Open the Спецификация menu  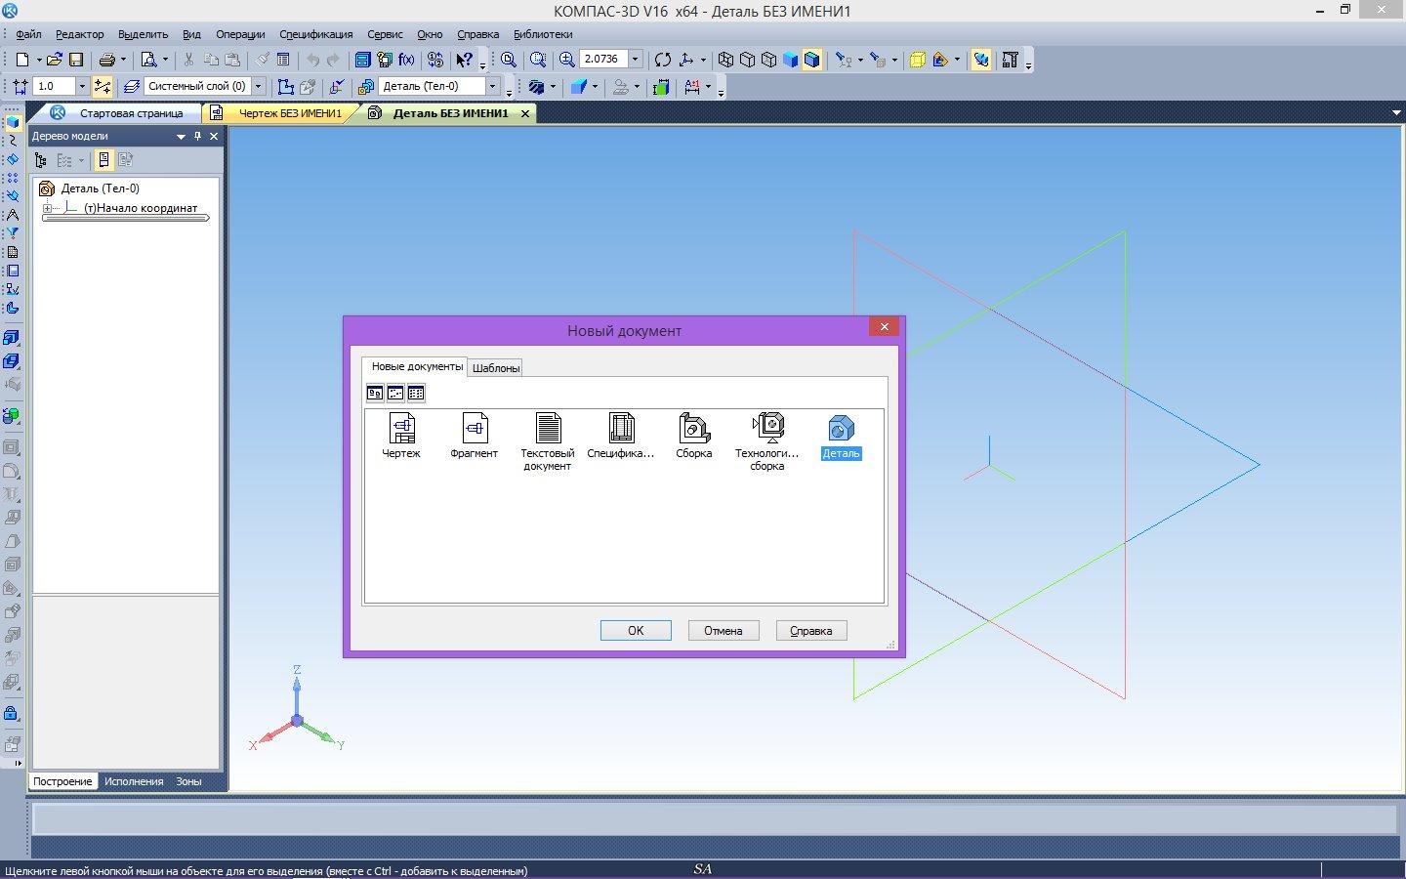click(x=316, y=34)
